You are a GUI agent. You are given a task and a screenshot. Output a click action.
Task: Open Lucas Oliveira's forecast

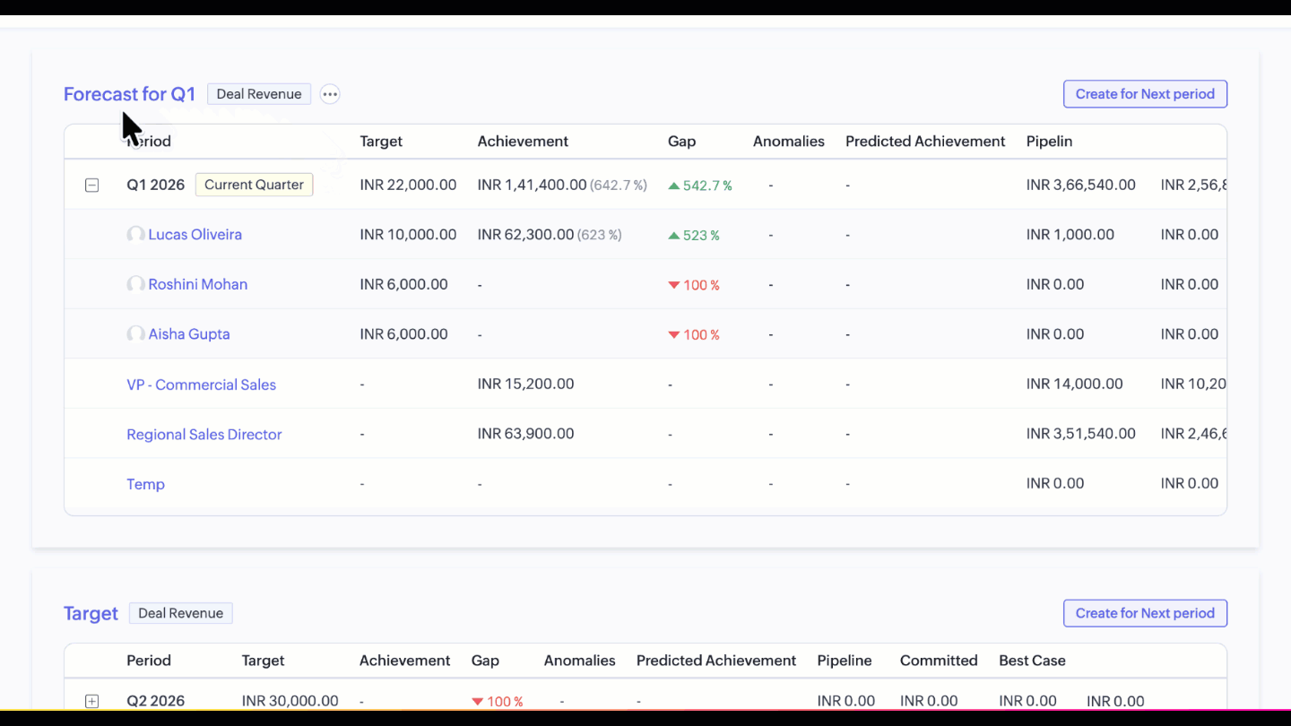(x=195, y=235)
